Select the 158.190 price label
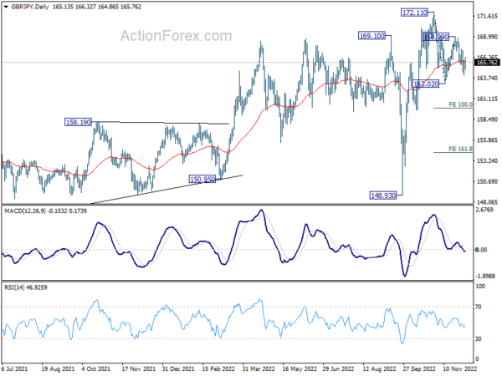 [x=79, y=122]
